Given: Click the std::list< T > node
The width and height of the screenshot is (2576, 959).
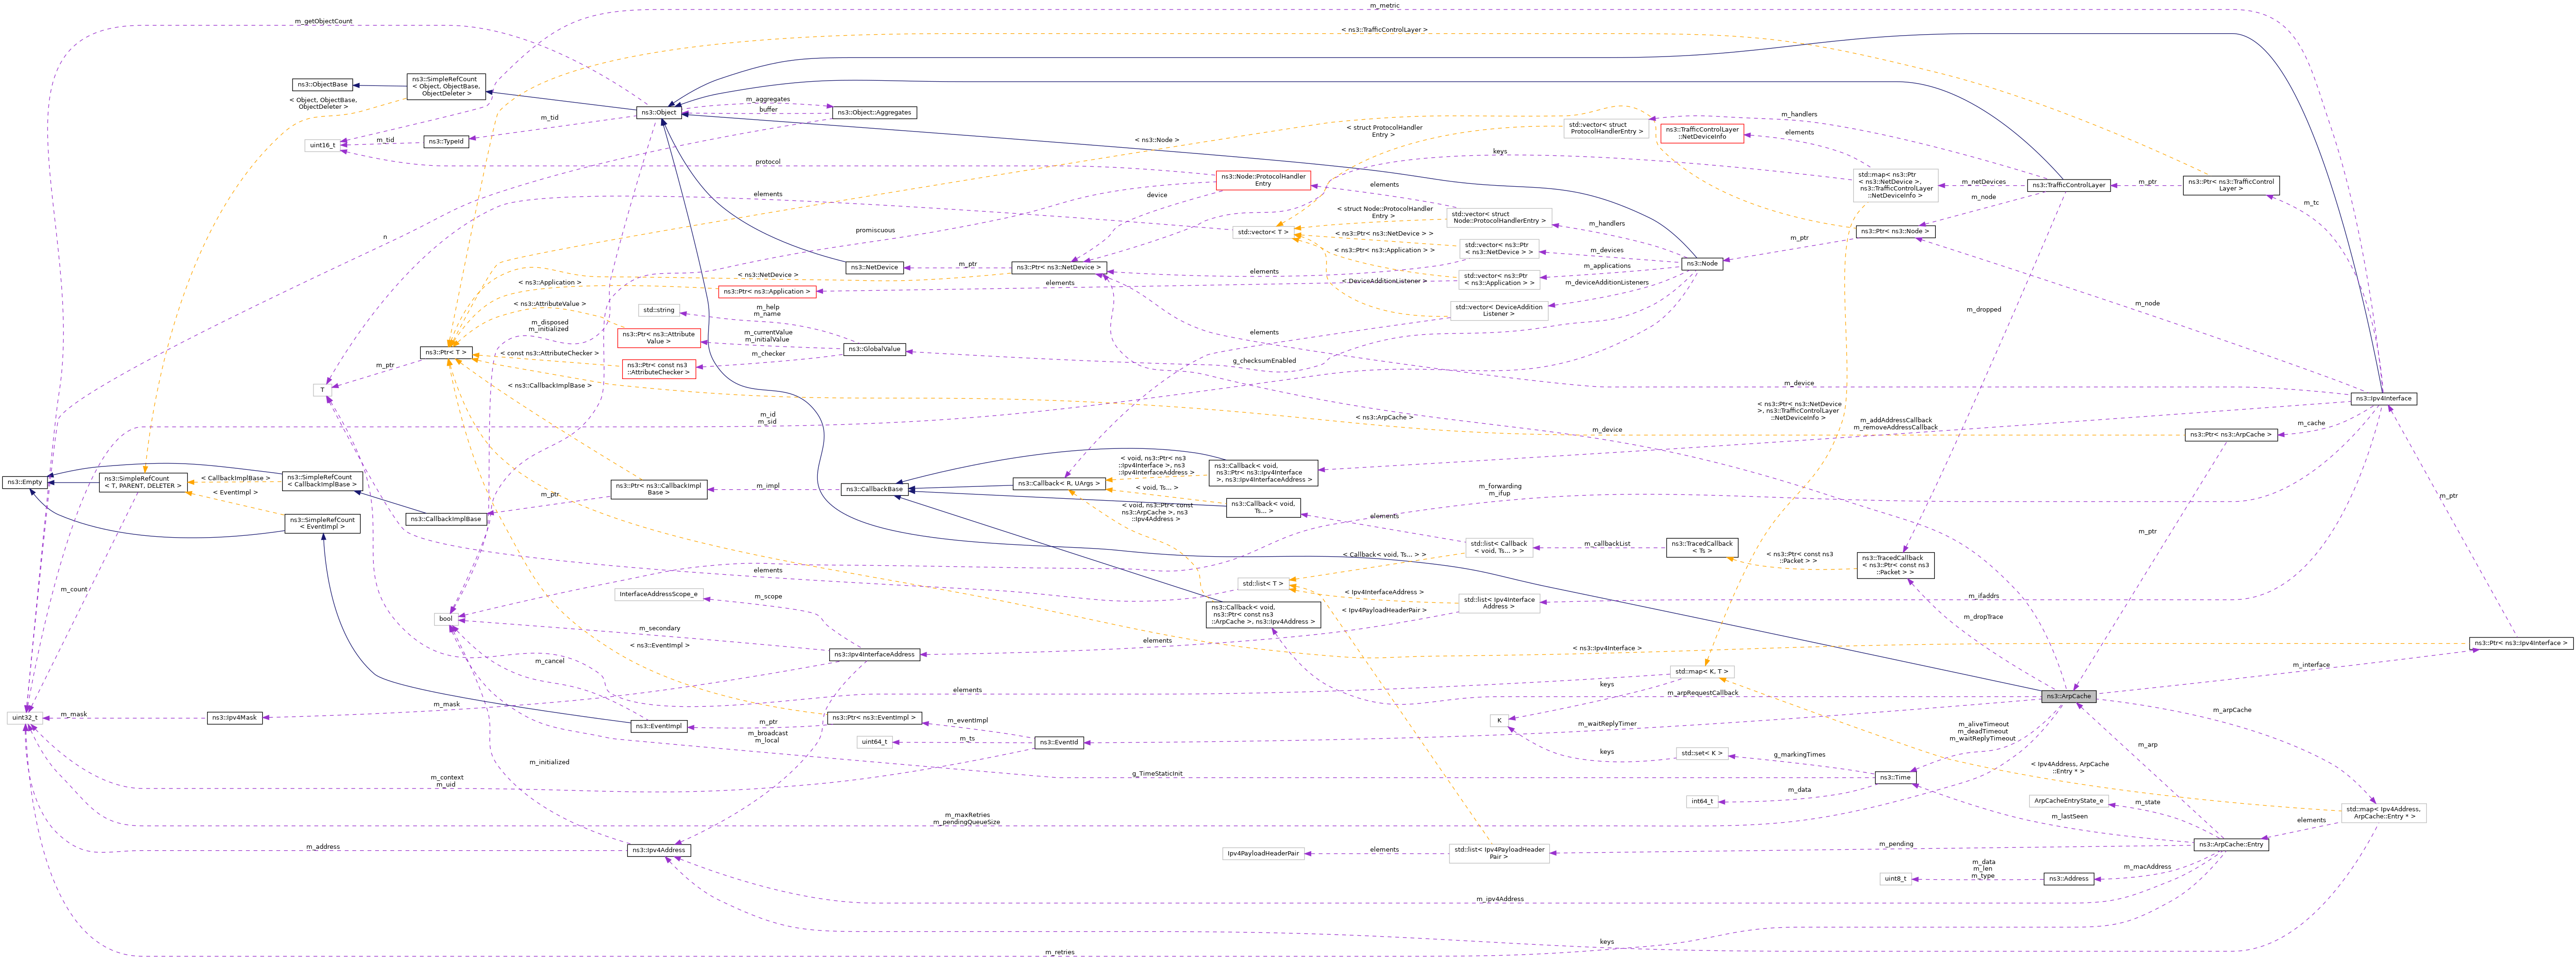Looking at the screenshot, I should [x=1263, y=583].
